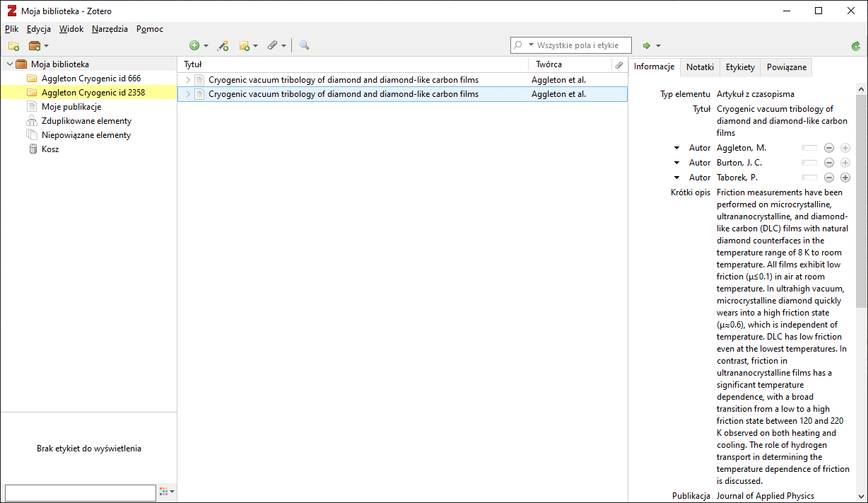Open the New Library toolbar menu
Image resolution: width=868 pixels, height=503 pixels.
coord(38,46)
